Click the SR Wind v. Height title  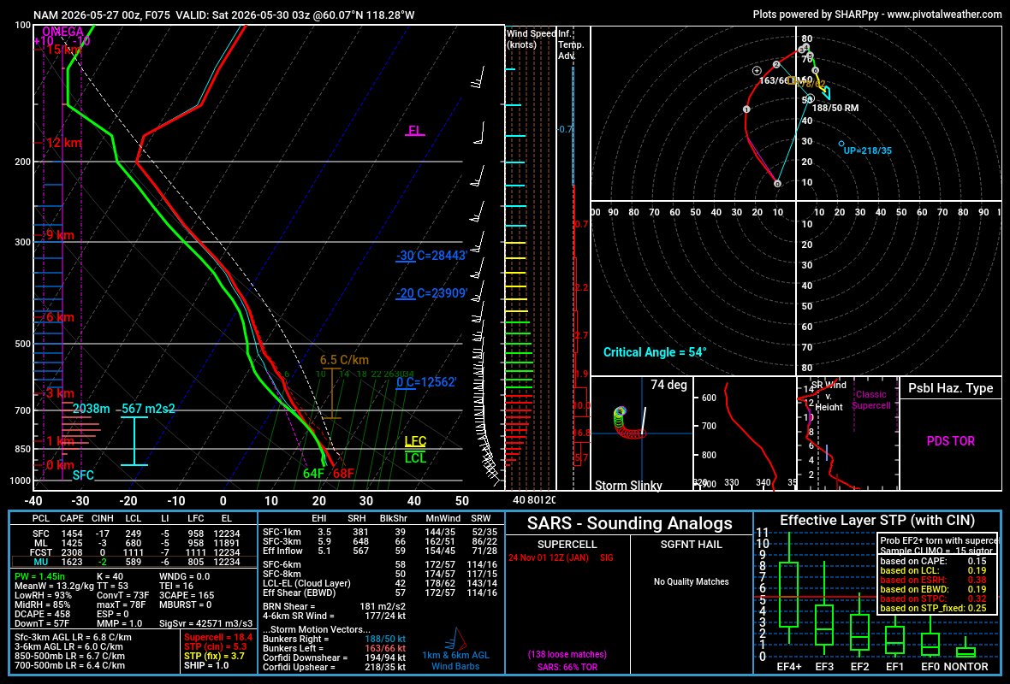pyautogui.click(x=829, y=396)
